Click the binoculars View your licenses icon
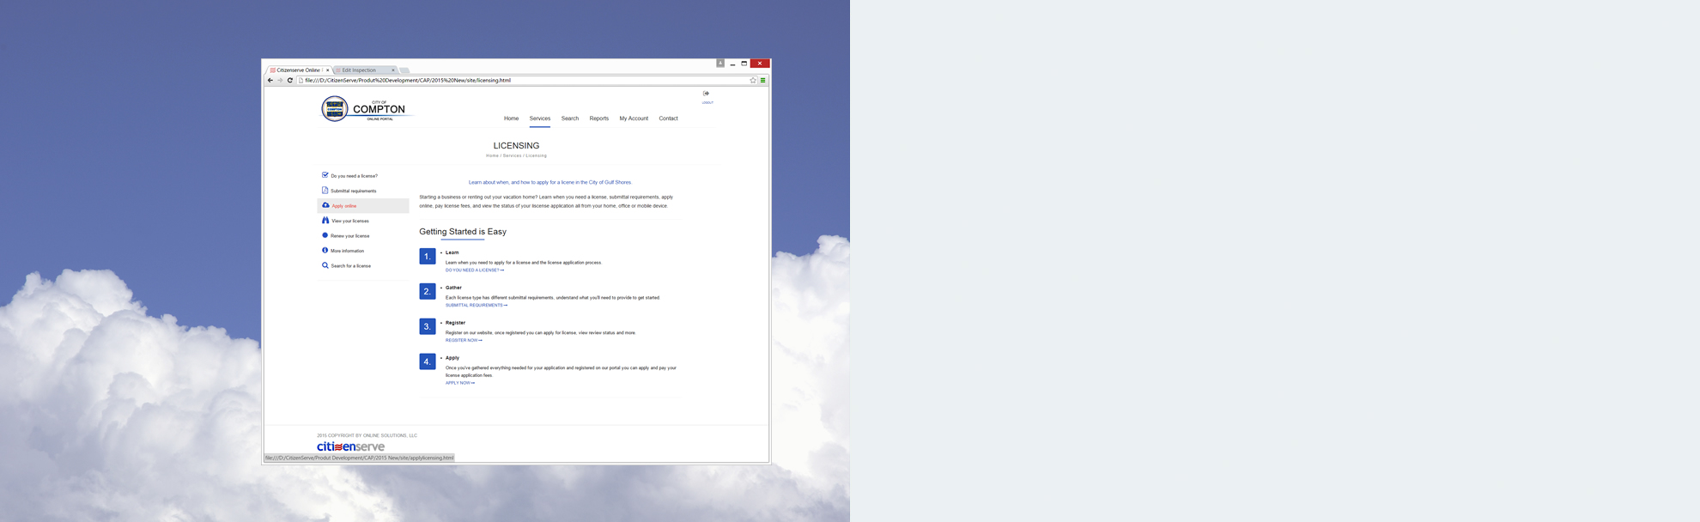This screenshot has width=1700, height=522. 325,221
